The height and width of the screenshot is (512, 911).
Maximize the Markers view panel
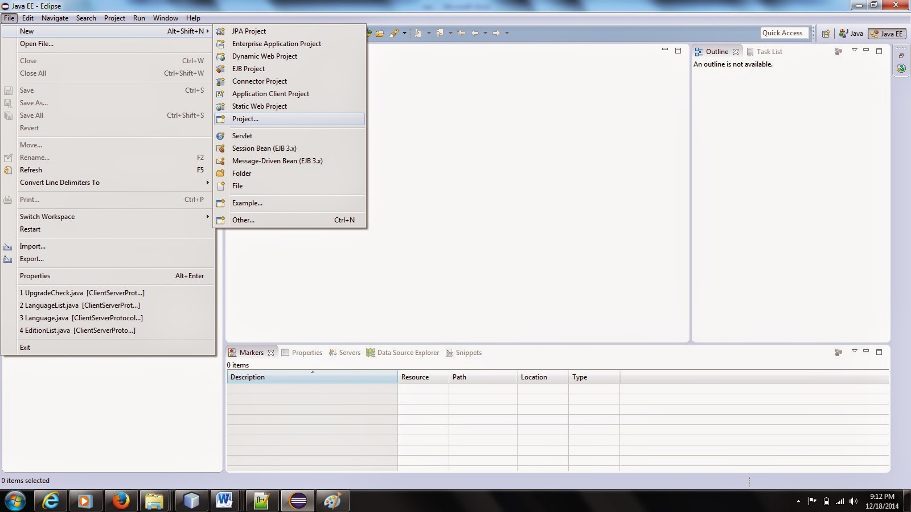point(879,352)
